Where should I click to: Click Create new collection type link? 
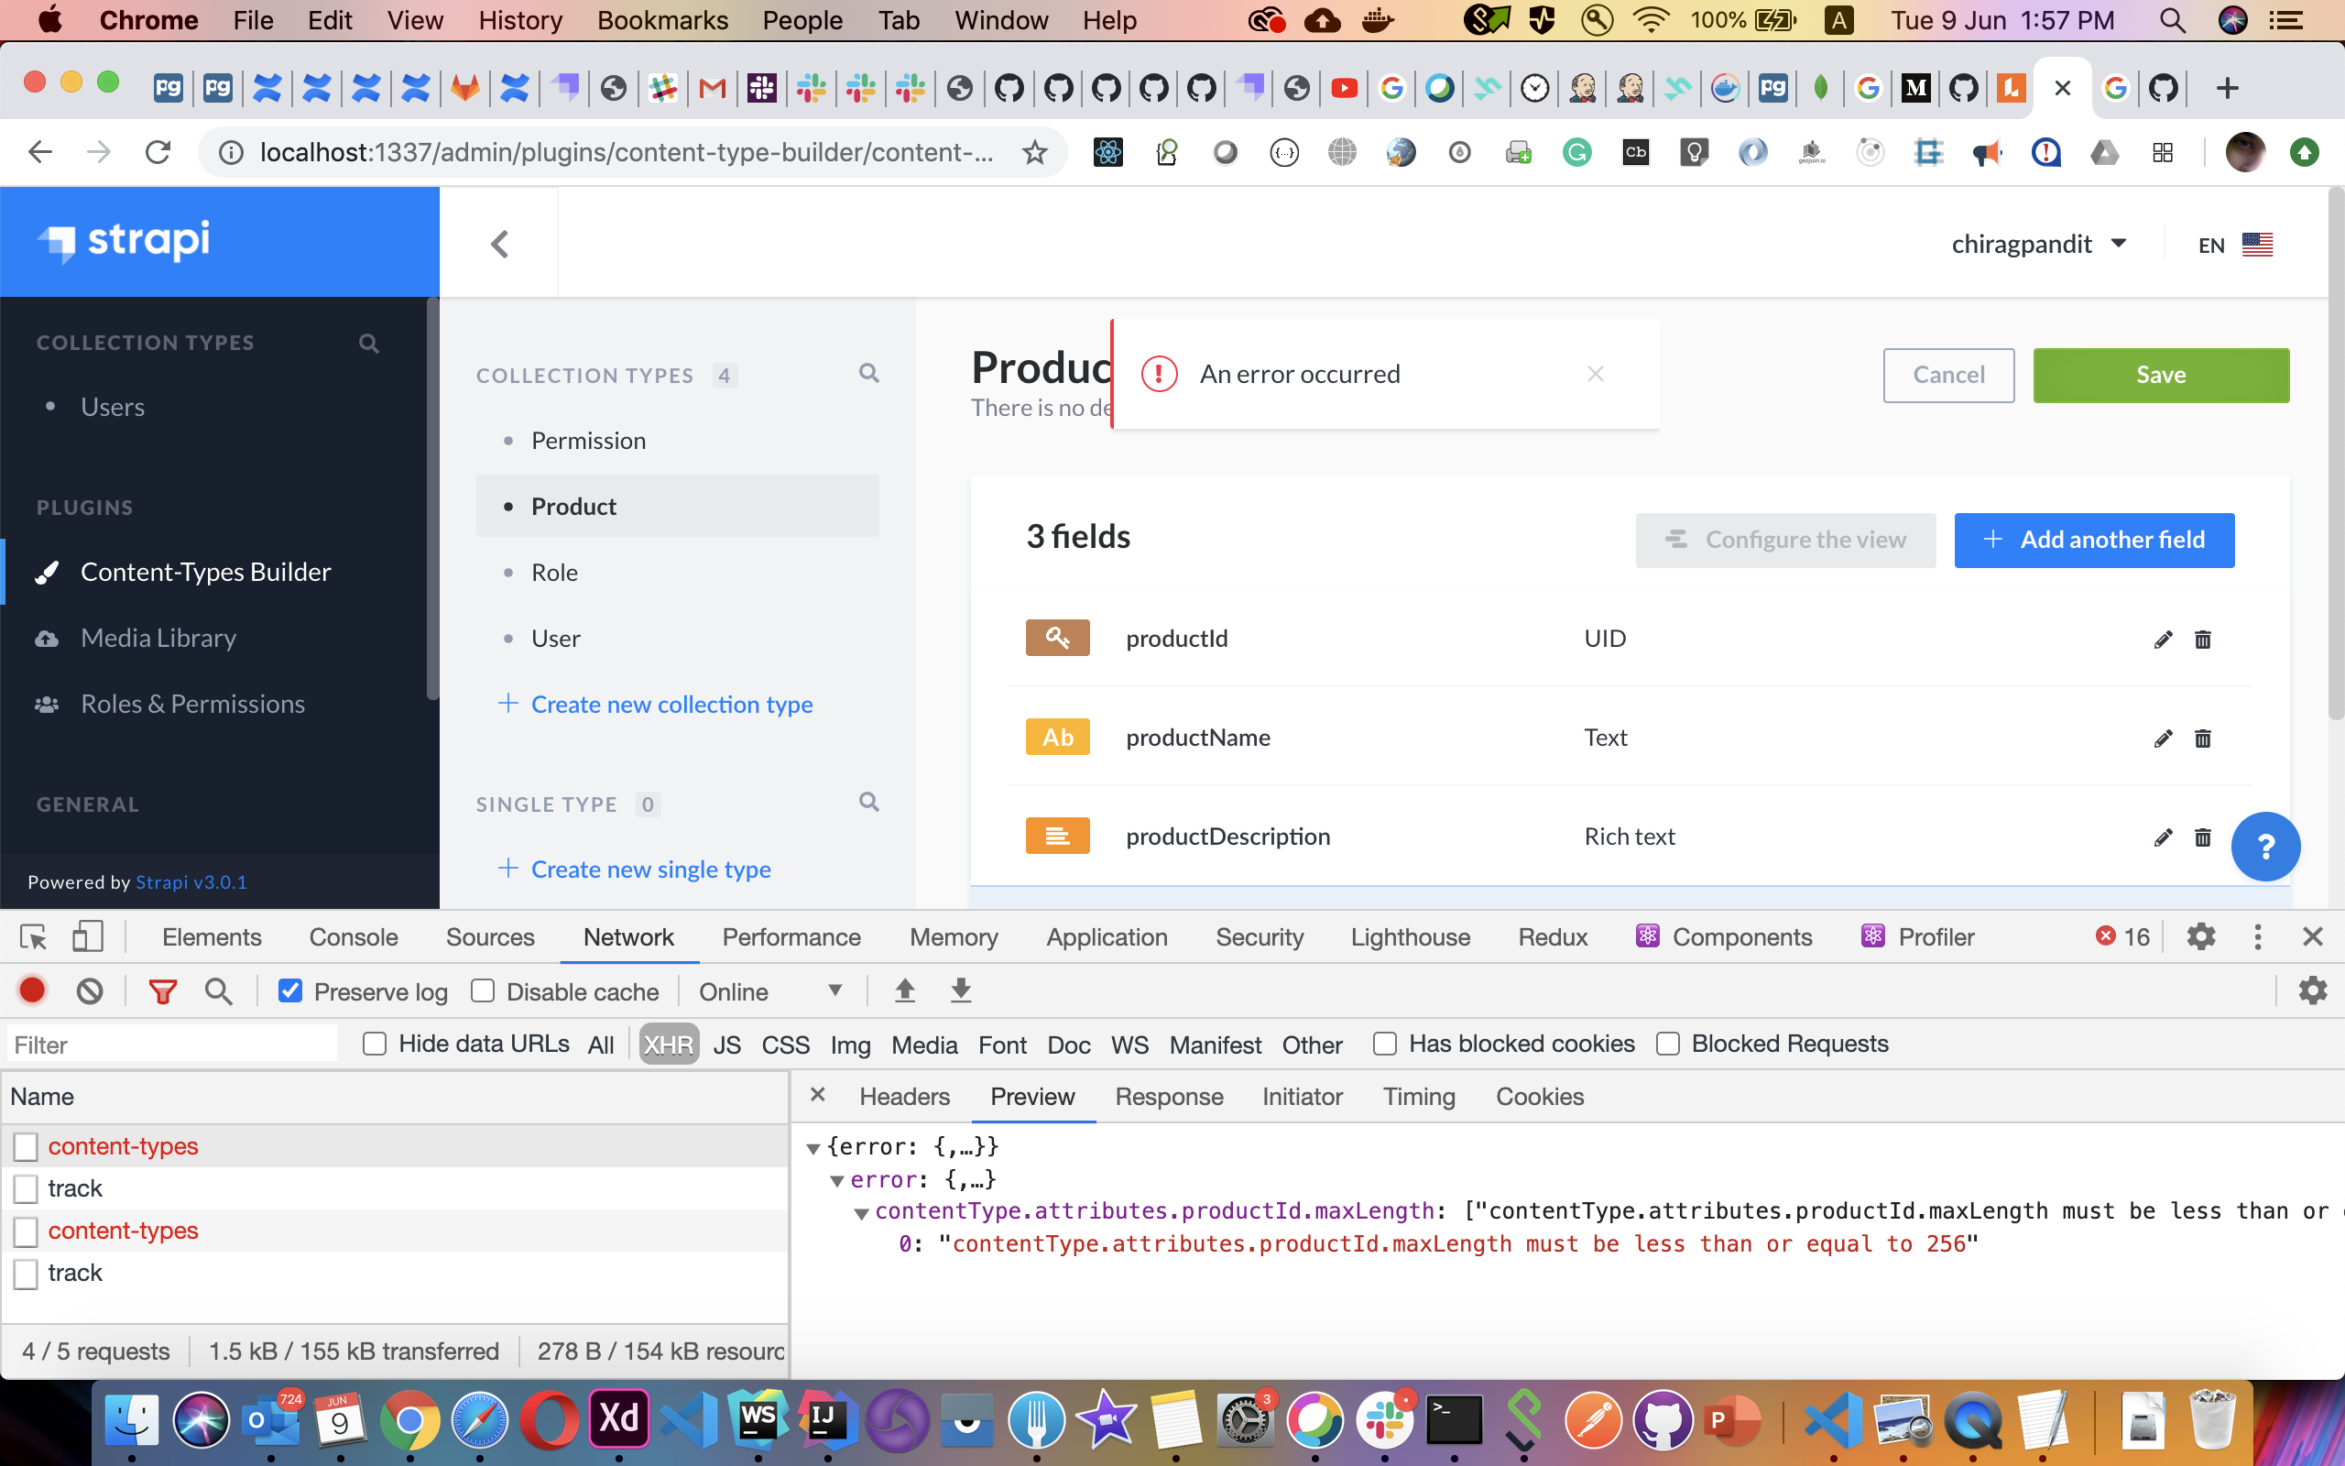click(x=672, y=704)
